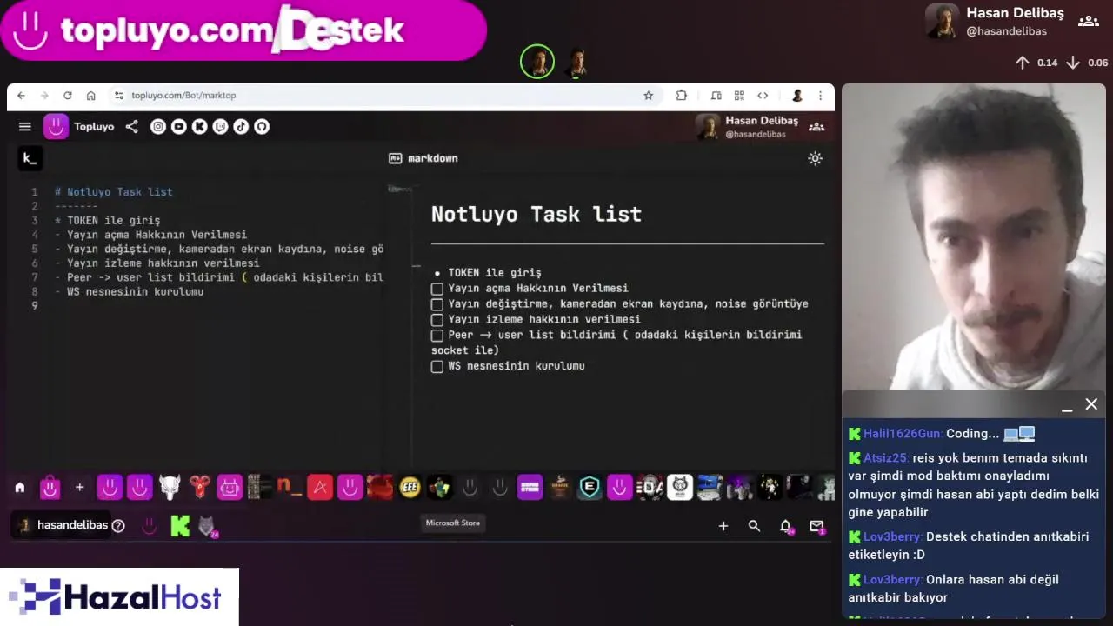Viewport: 1113px width, 626px height.
Task: Open the red 'A' server icon
Action: tap(320, 488)
